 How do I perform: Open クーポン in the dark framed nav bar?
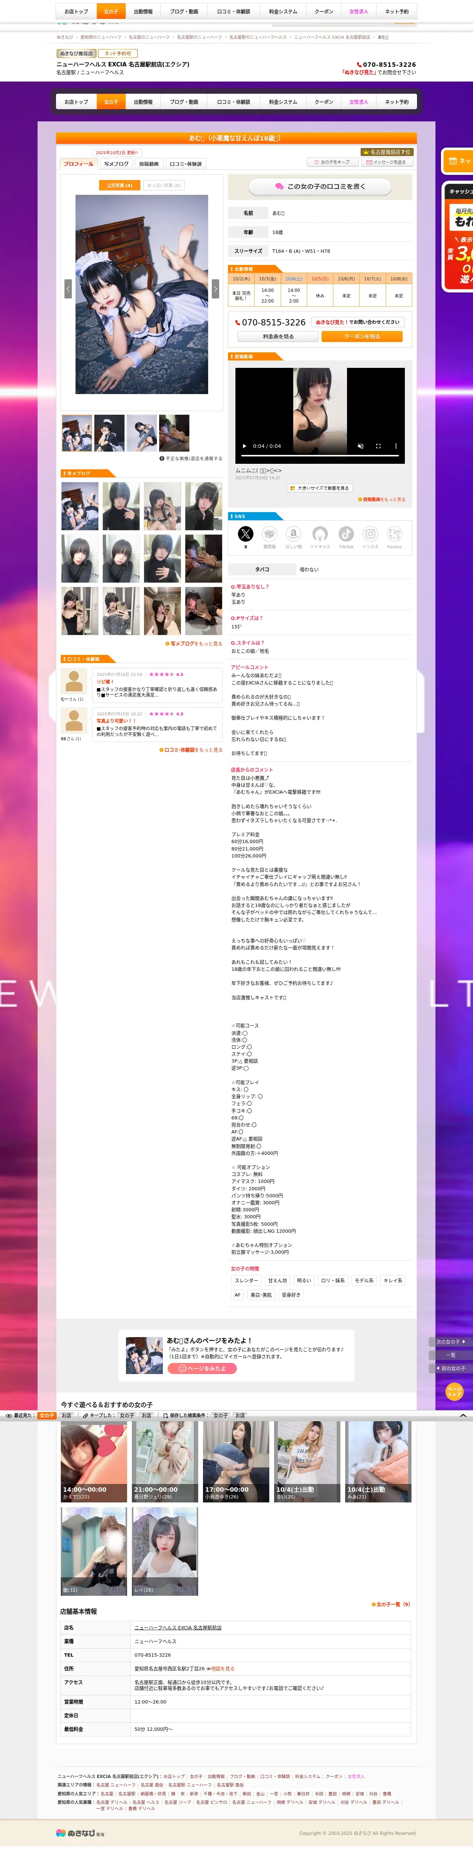coord(324,102)
